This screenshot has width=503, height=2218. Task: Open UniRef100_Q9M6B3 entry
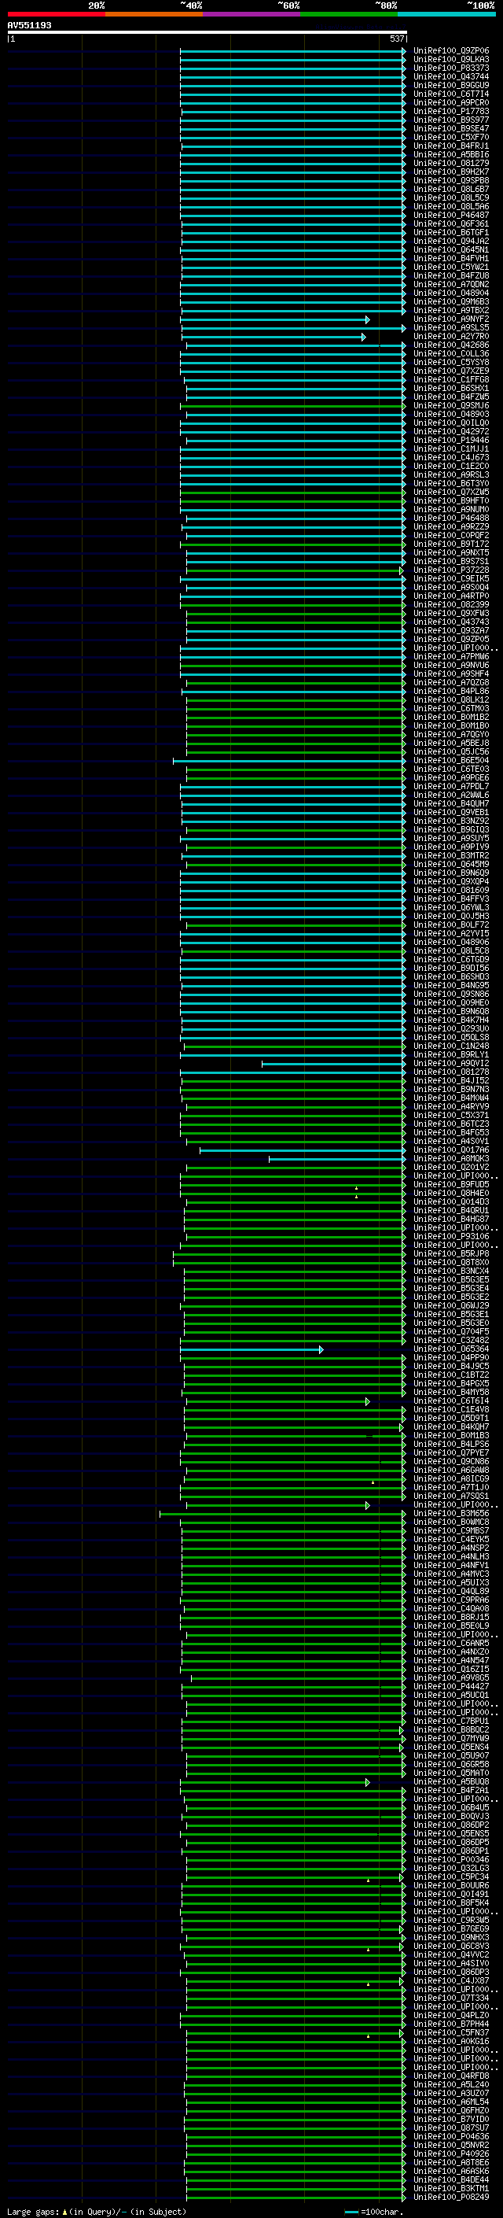click(451, 301)
